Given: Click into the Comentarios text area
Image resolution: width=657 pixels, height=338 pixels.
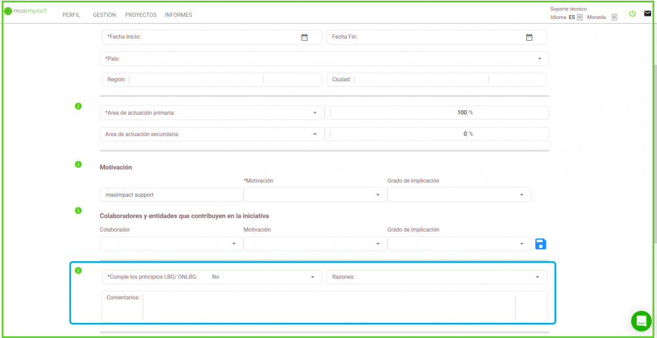Looking at the screenshot, I should [328, 307].
